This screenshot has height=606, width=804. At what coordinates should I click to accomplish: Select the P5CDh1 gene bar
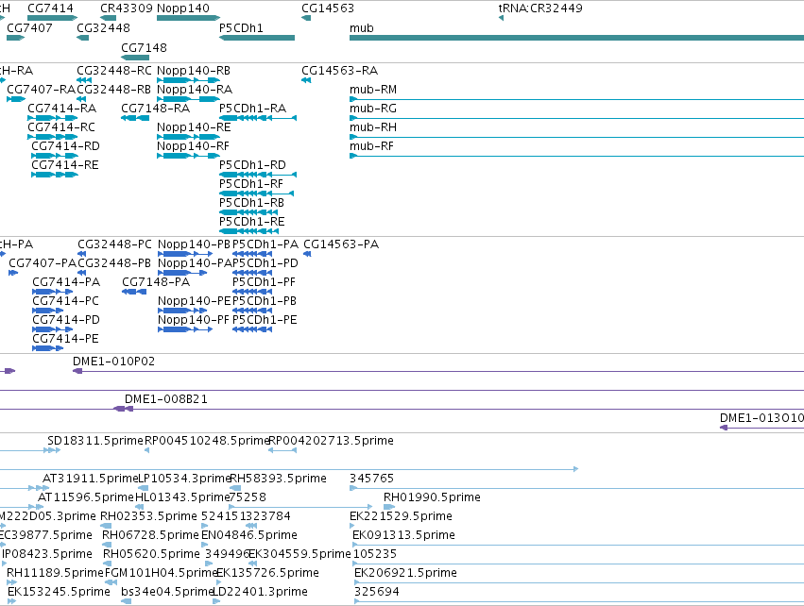tap(257, 38)
